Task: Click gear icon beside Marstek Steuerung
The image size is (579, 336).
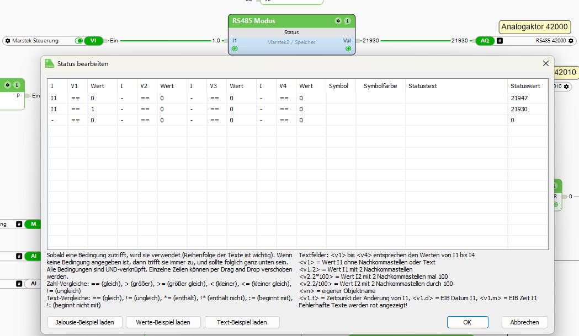Action: click(8, 41)
